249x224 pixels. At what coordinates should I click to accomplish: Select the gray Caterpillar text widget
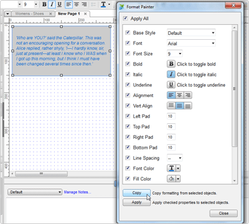point(61,51)
